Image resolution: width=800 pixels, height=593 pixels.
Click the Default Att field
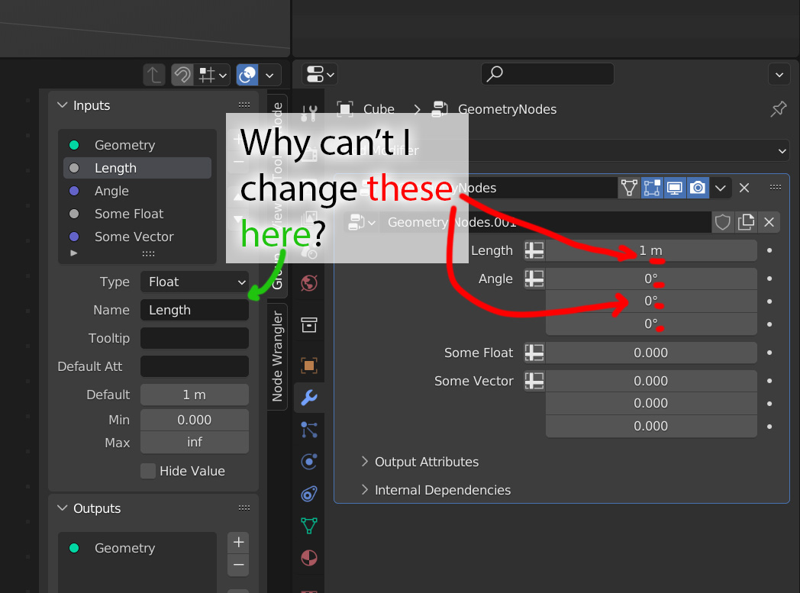click(195, 366)
